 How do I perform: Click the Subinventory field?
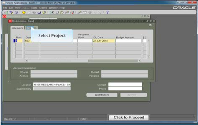pos(52,89)
